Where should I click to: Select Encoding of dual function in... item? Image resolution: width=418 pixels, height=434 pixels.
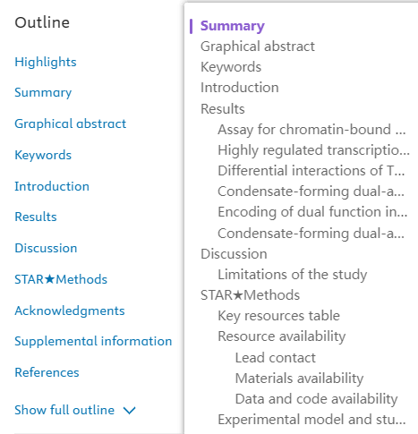pos(312,212)
